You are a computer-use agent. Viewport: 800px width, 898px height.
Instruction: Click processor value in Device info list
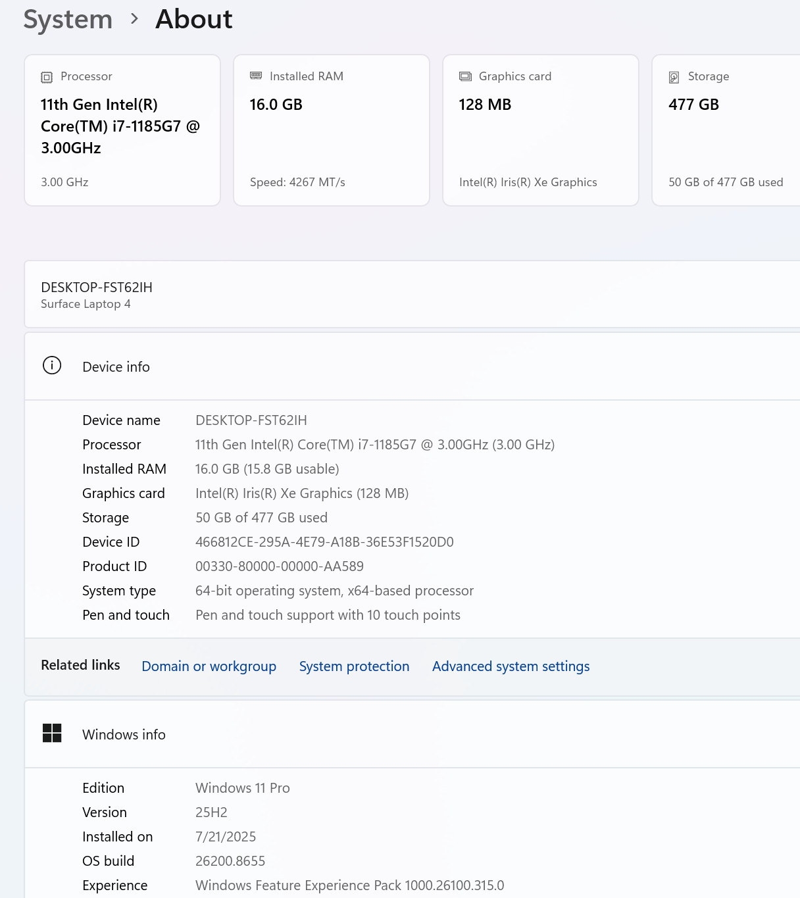(375, 445)
